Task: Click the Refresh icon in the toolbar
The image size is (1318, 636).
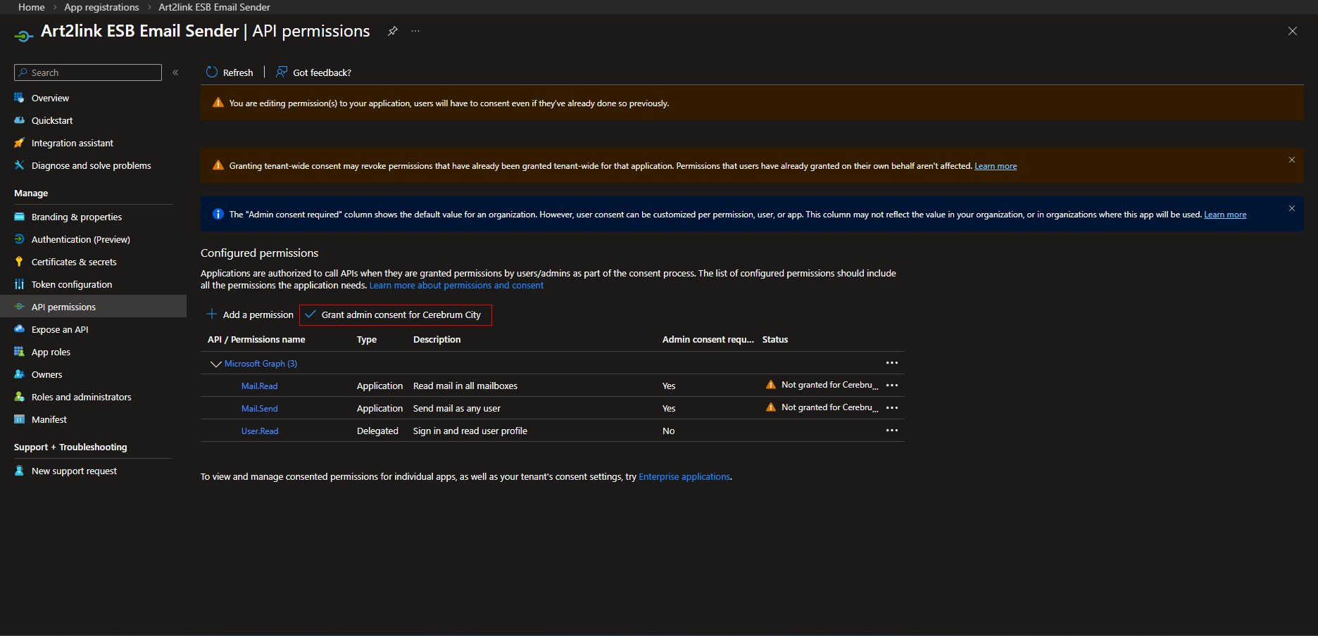Action: point(212,72)
